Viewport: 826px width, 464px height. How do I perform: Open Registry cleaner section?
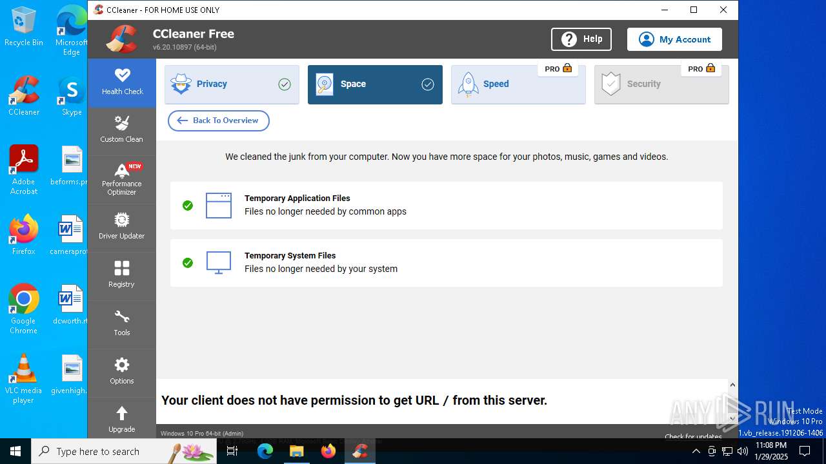(122, 276)
